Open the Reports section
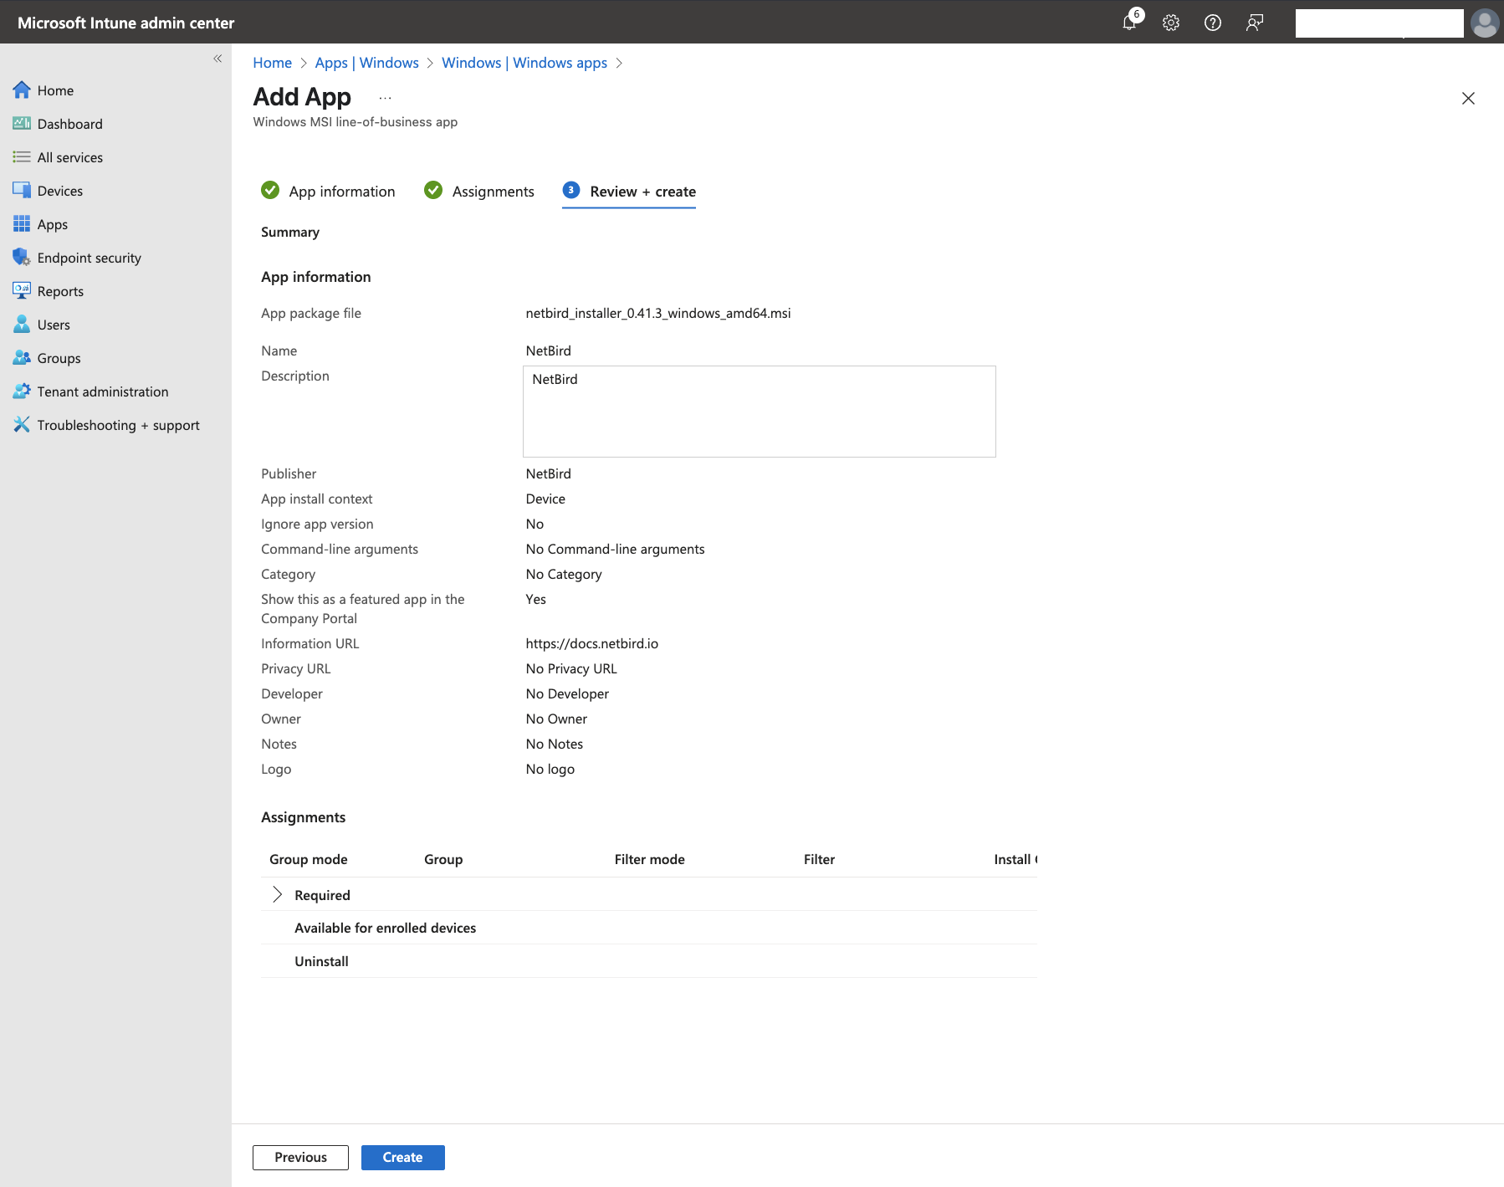The width and height of the screenshot is (1504, 1187). coord(59,290)
